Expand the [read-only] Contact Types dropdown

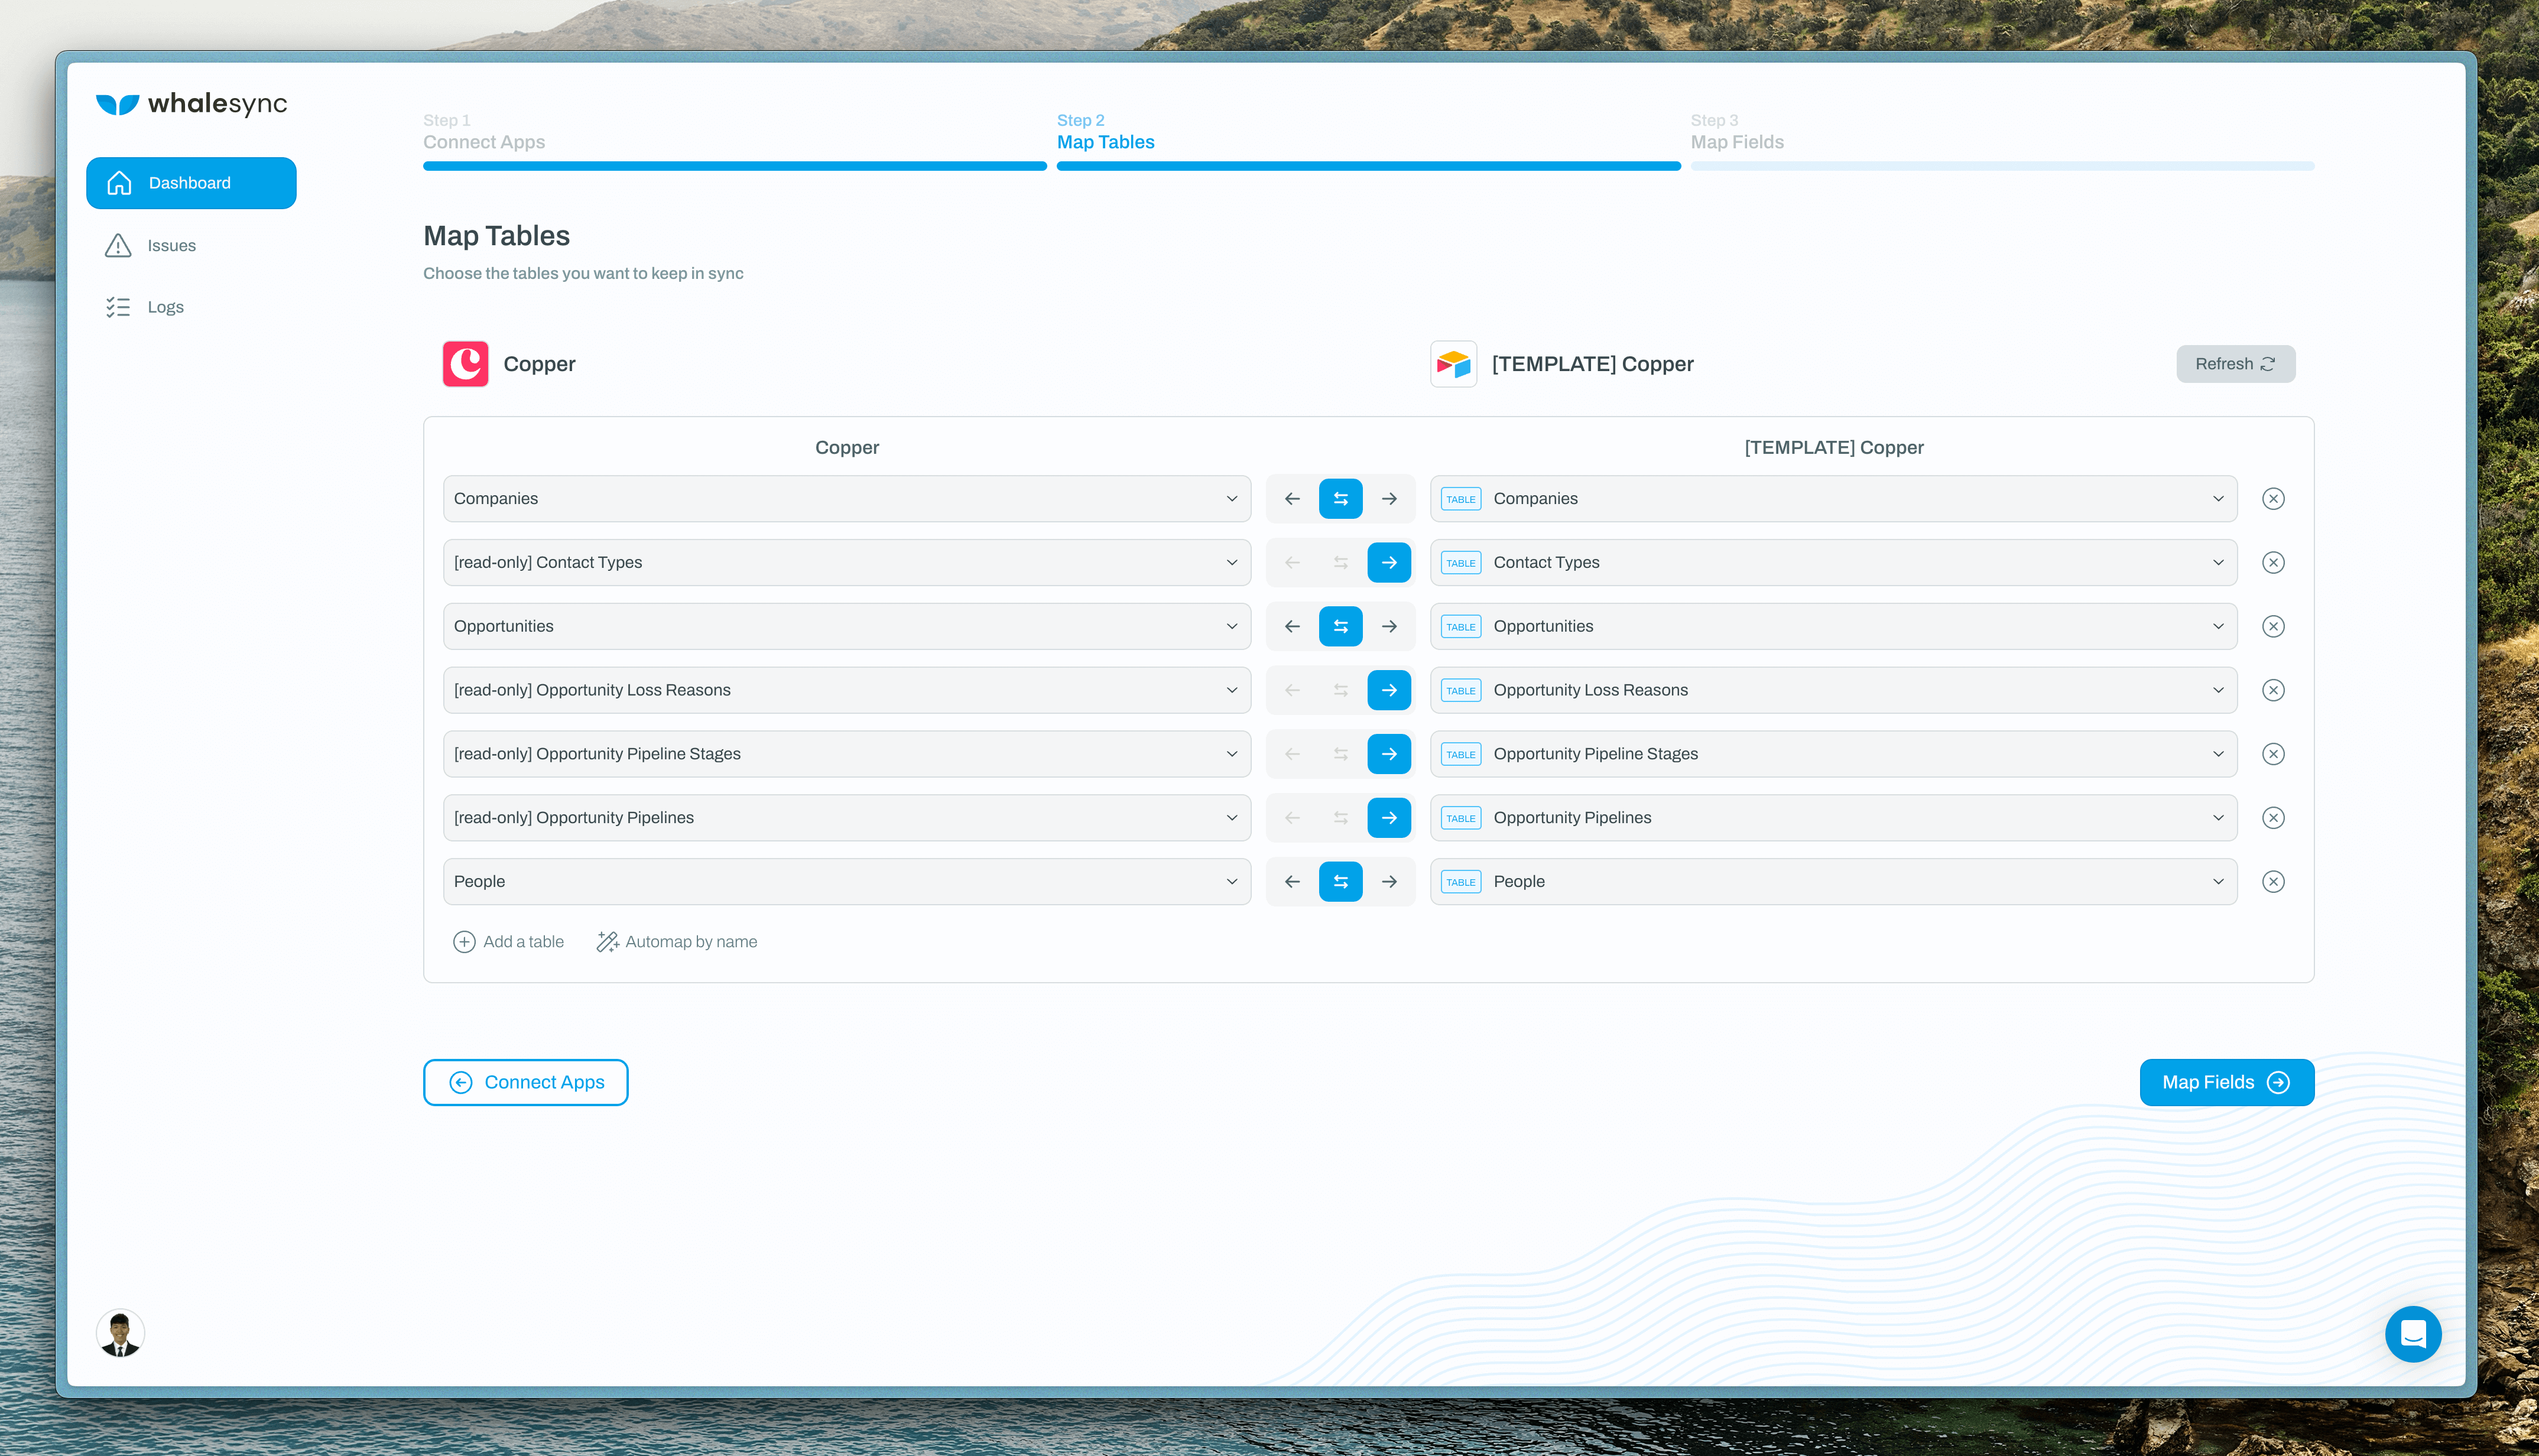coord(847,562)
